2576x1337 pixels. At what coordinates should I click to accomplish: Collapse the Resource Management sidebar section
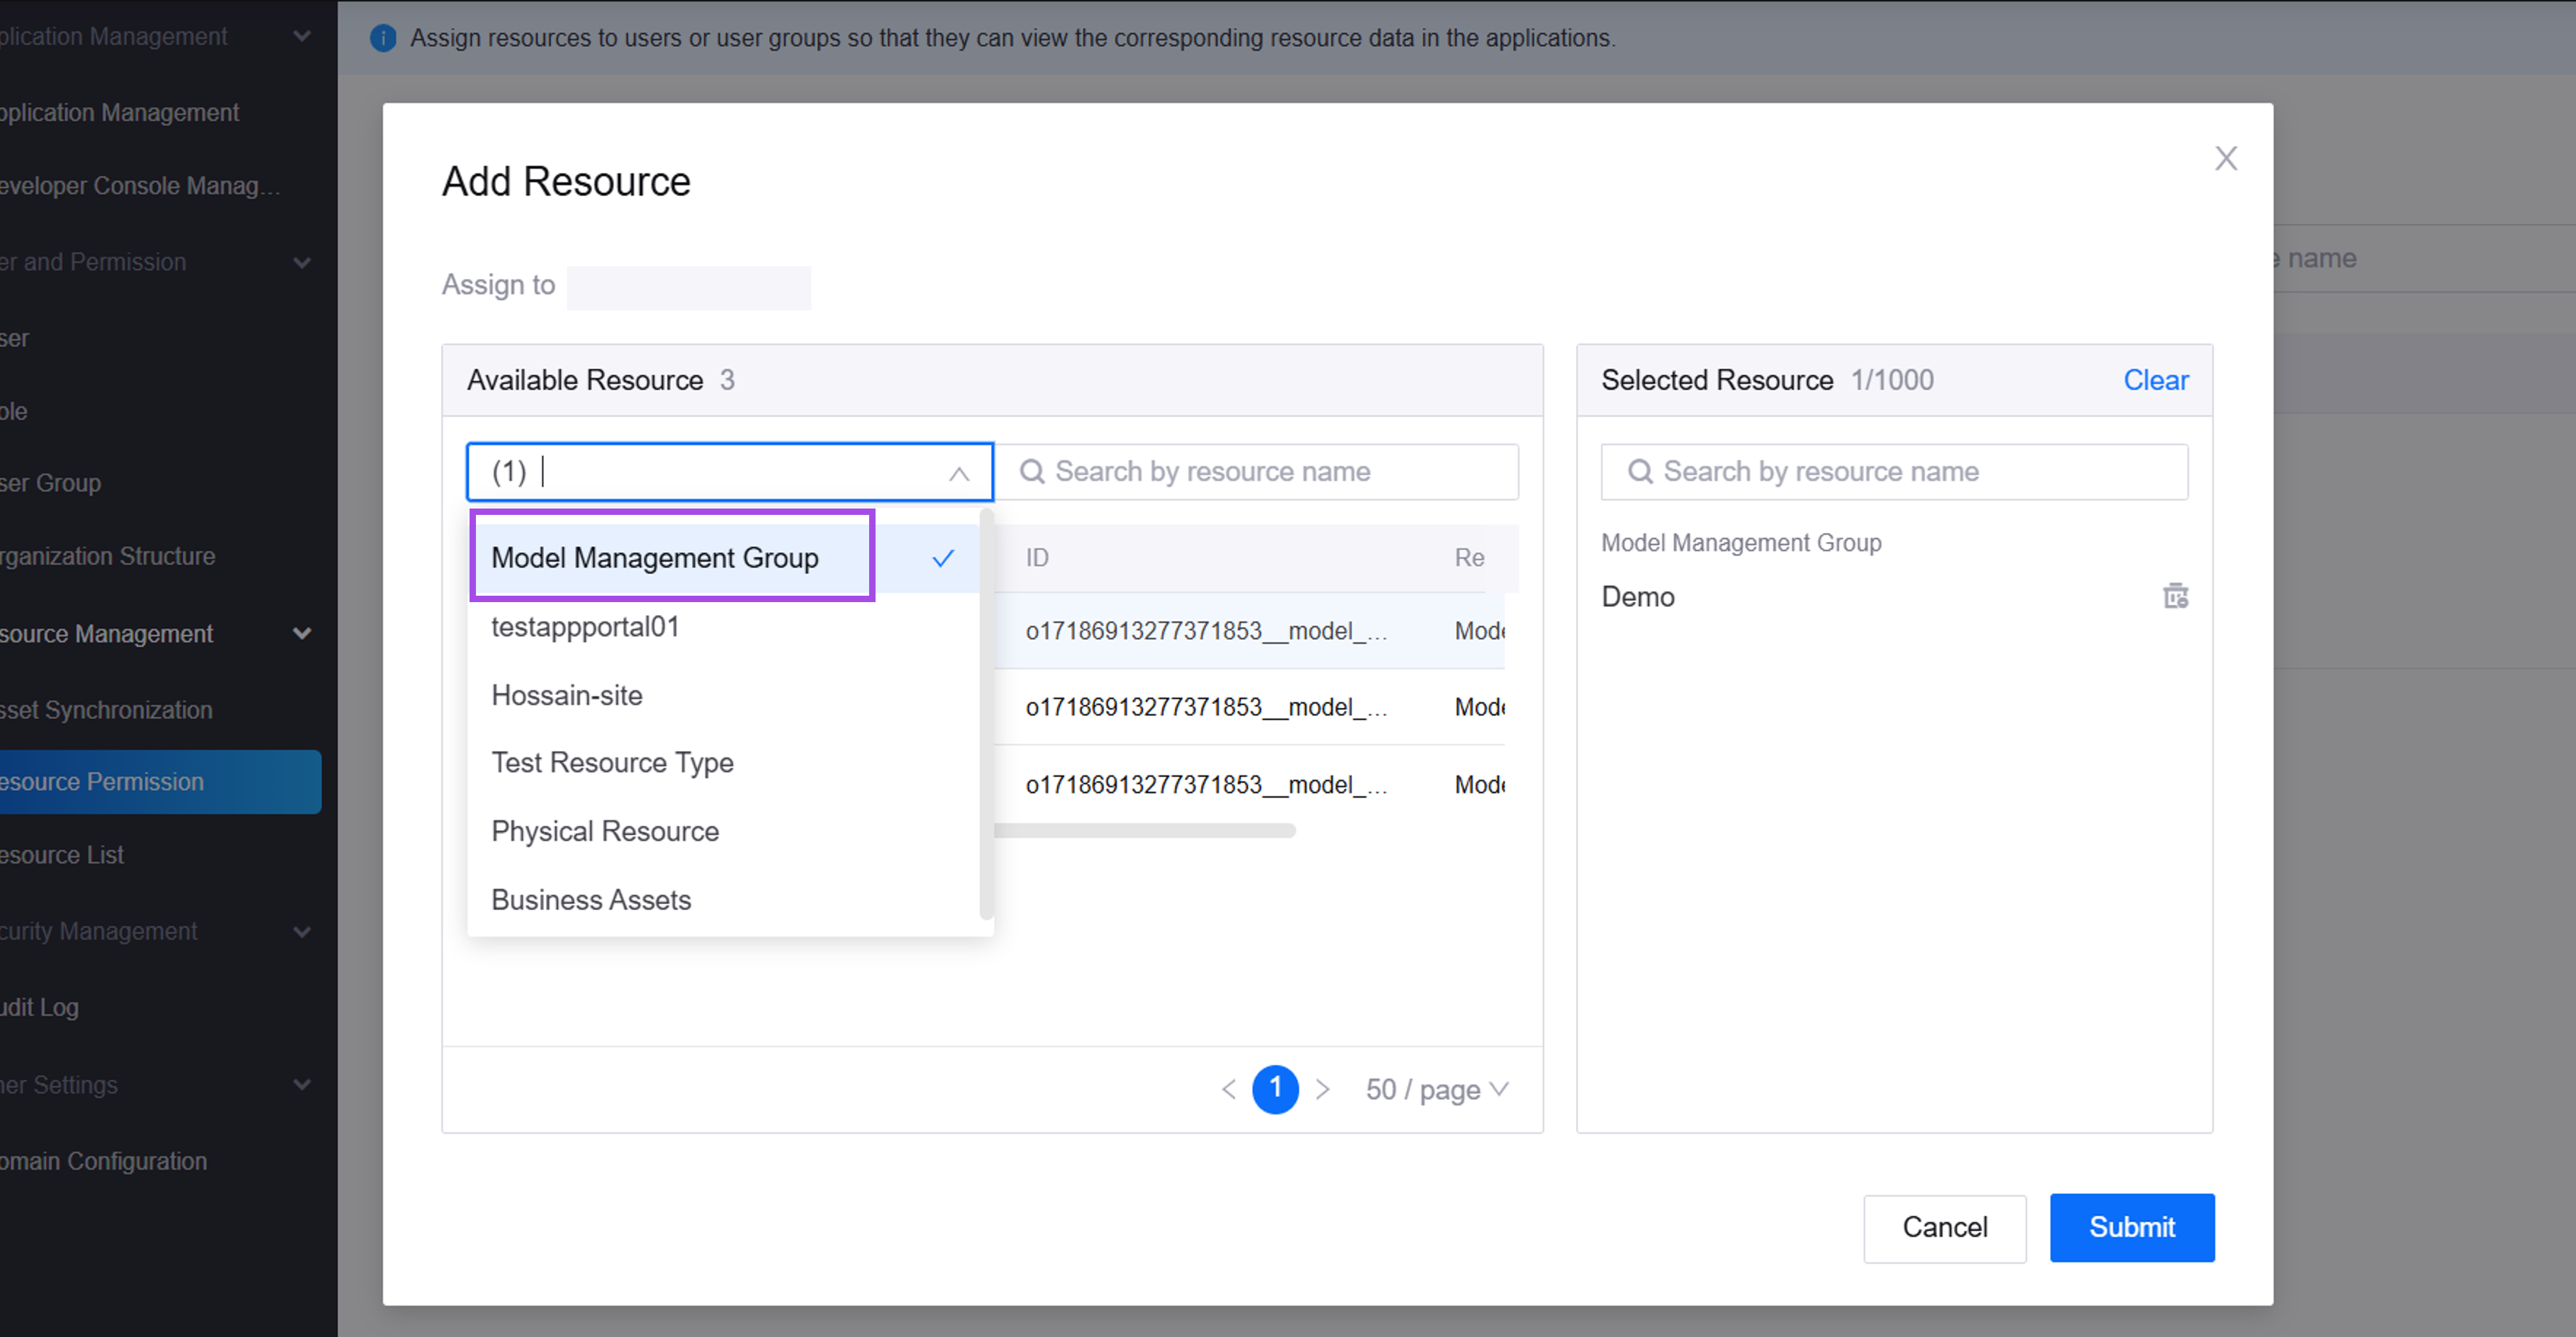pos(301,633)
